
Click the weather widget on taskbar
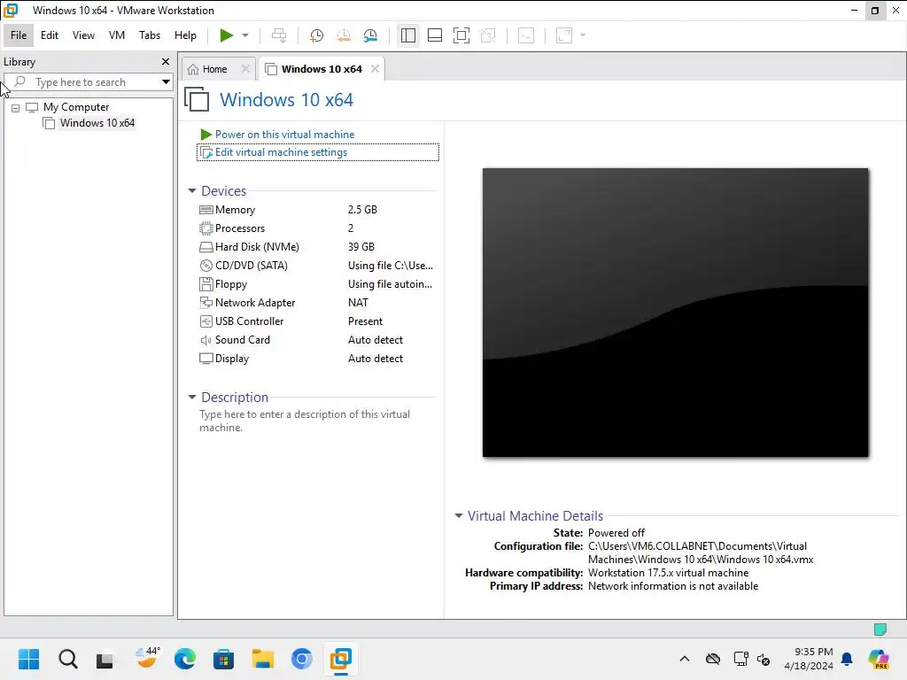[147, 659]
